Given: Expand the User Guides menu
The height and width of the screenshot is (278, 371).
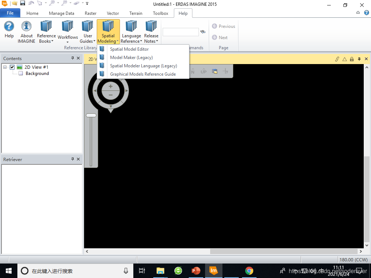Looking at the screenshot, I should 88,32.
